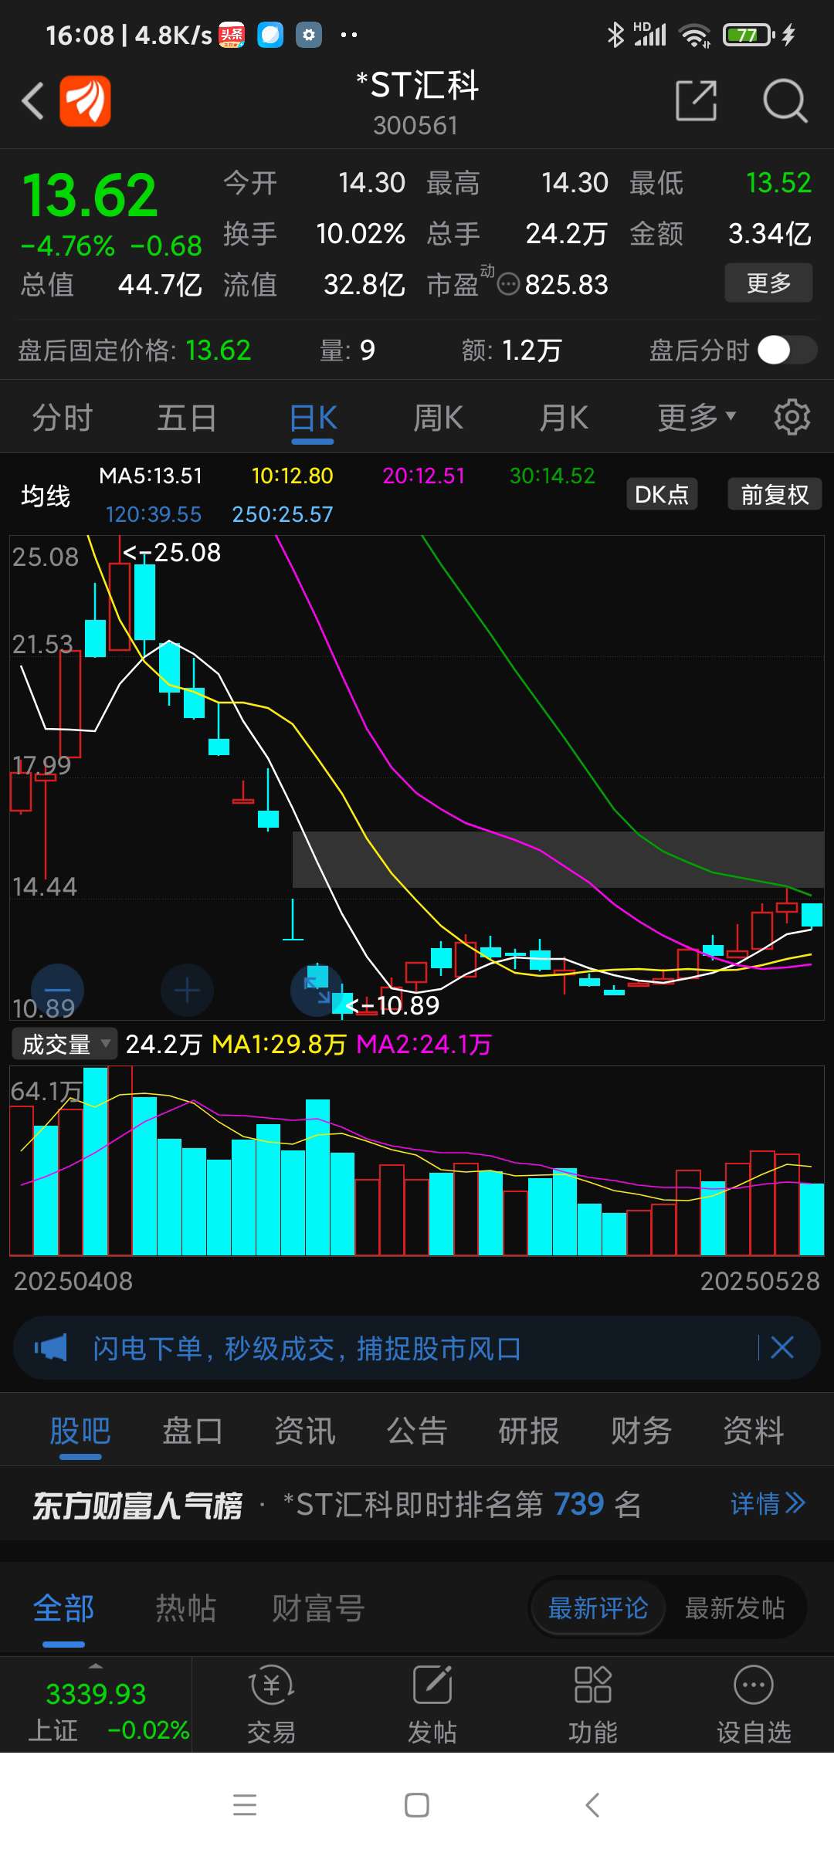Tap 设自选 add to watchlist icon
This screenshot has width=834, height=1853.
tap(754, 1706)
